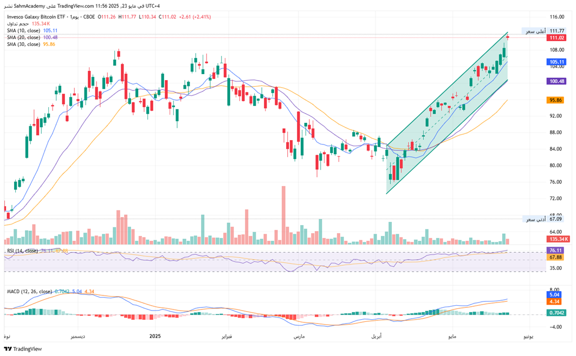The image size is (576, 356).
Task: Click "80.00" on the price axis
Action: click(557, 166)
